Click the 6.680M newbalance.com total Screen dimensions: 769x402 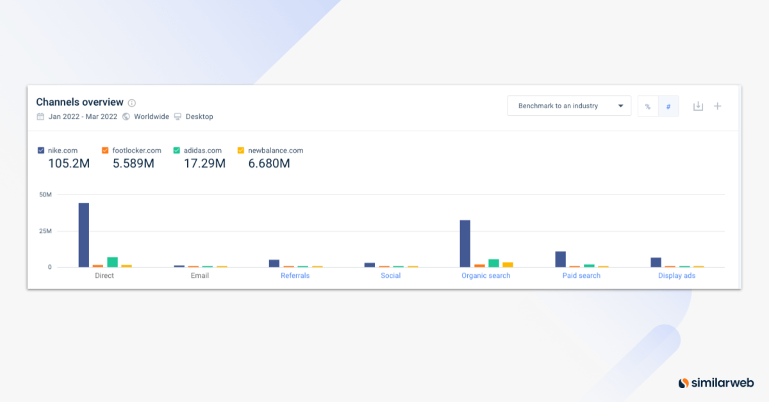(x=269, y=164)
